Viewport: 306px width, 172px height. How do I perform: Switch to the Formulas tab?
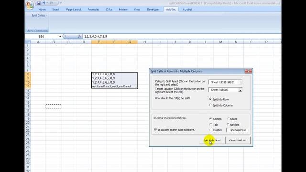(x=93, y=10)
